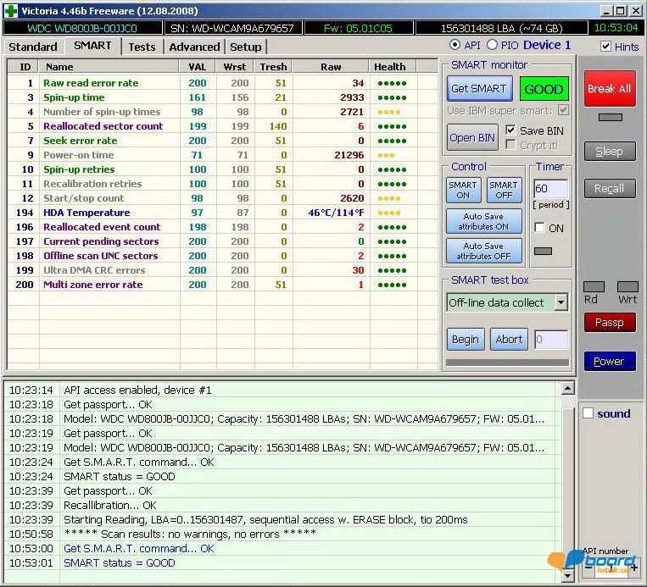Turn SMART ON in the Control group
Image resolution: width=647 pixels, height=587 pixels.
463,190
